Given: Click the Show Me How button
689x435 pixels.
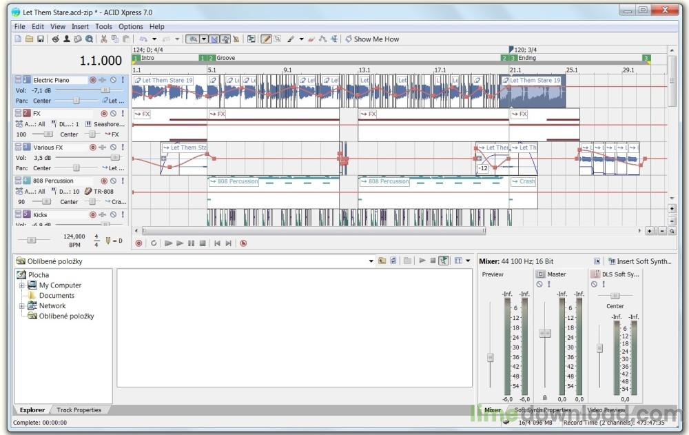Looking at the screenshot, I should (372, 39).
